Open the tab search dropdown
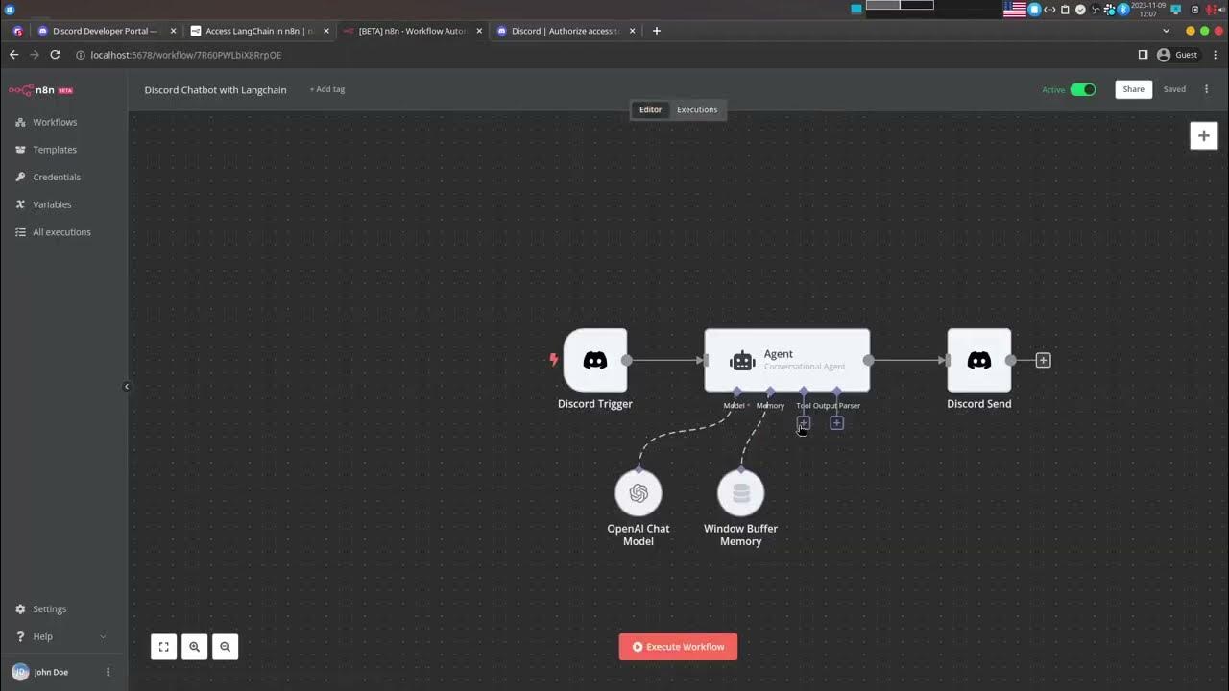The height and width of the screenshot is (691, 1229). pyautogui.click(x=1167, y=31)
